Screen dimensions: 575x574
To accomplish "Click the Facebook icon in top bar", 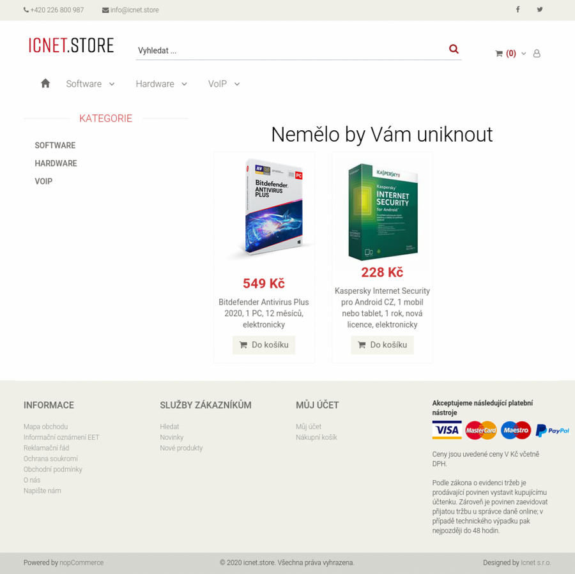I will point(517,10).
